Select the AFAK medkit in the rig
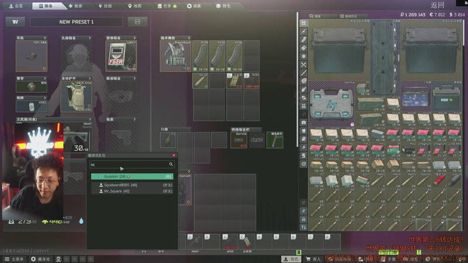This screenshot has height=263, width=468. [x=252, y=81]
